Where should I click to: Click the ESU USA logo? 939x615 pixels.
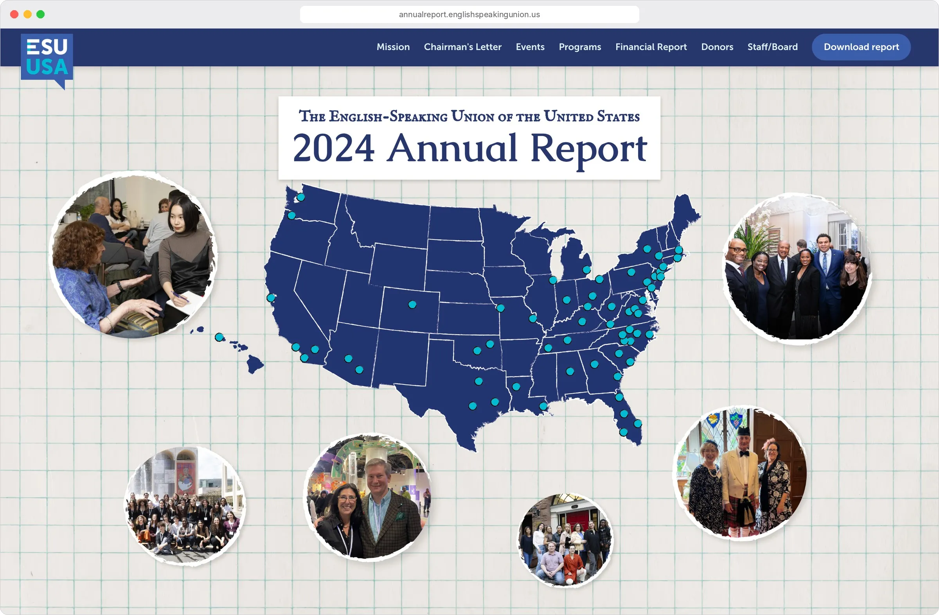(47, 61)
